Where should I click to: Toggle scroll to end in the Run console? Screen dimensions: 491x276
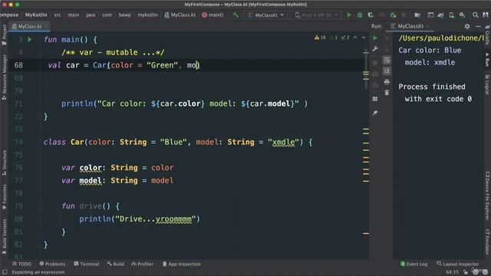387,71
